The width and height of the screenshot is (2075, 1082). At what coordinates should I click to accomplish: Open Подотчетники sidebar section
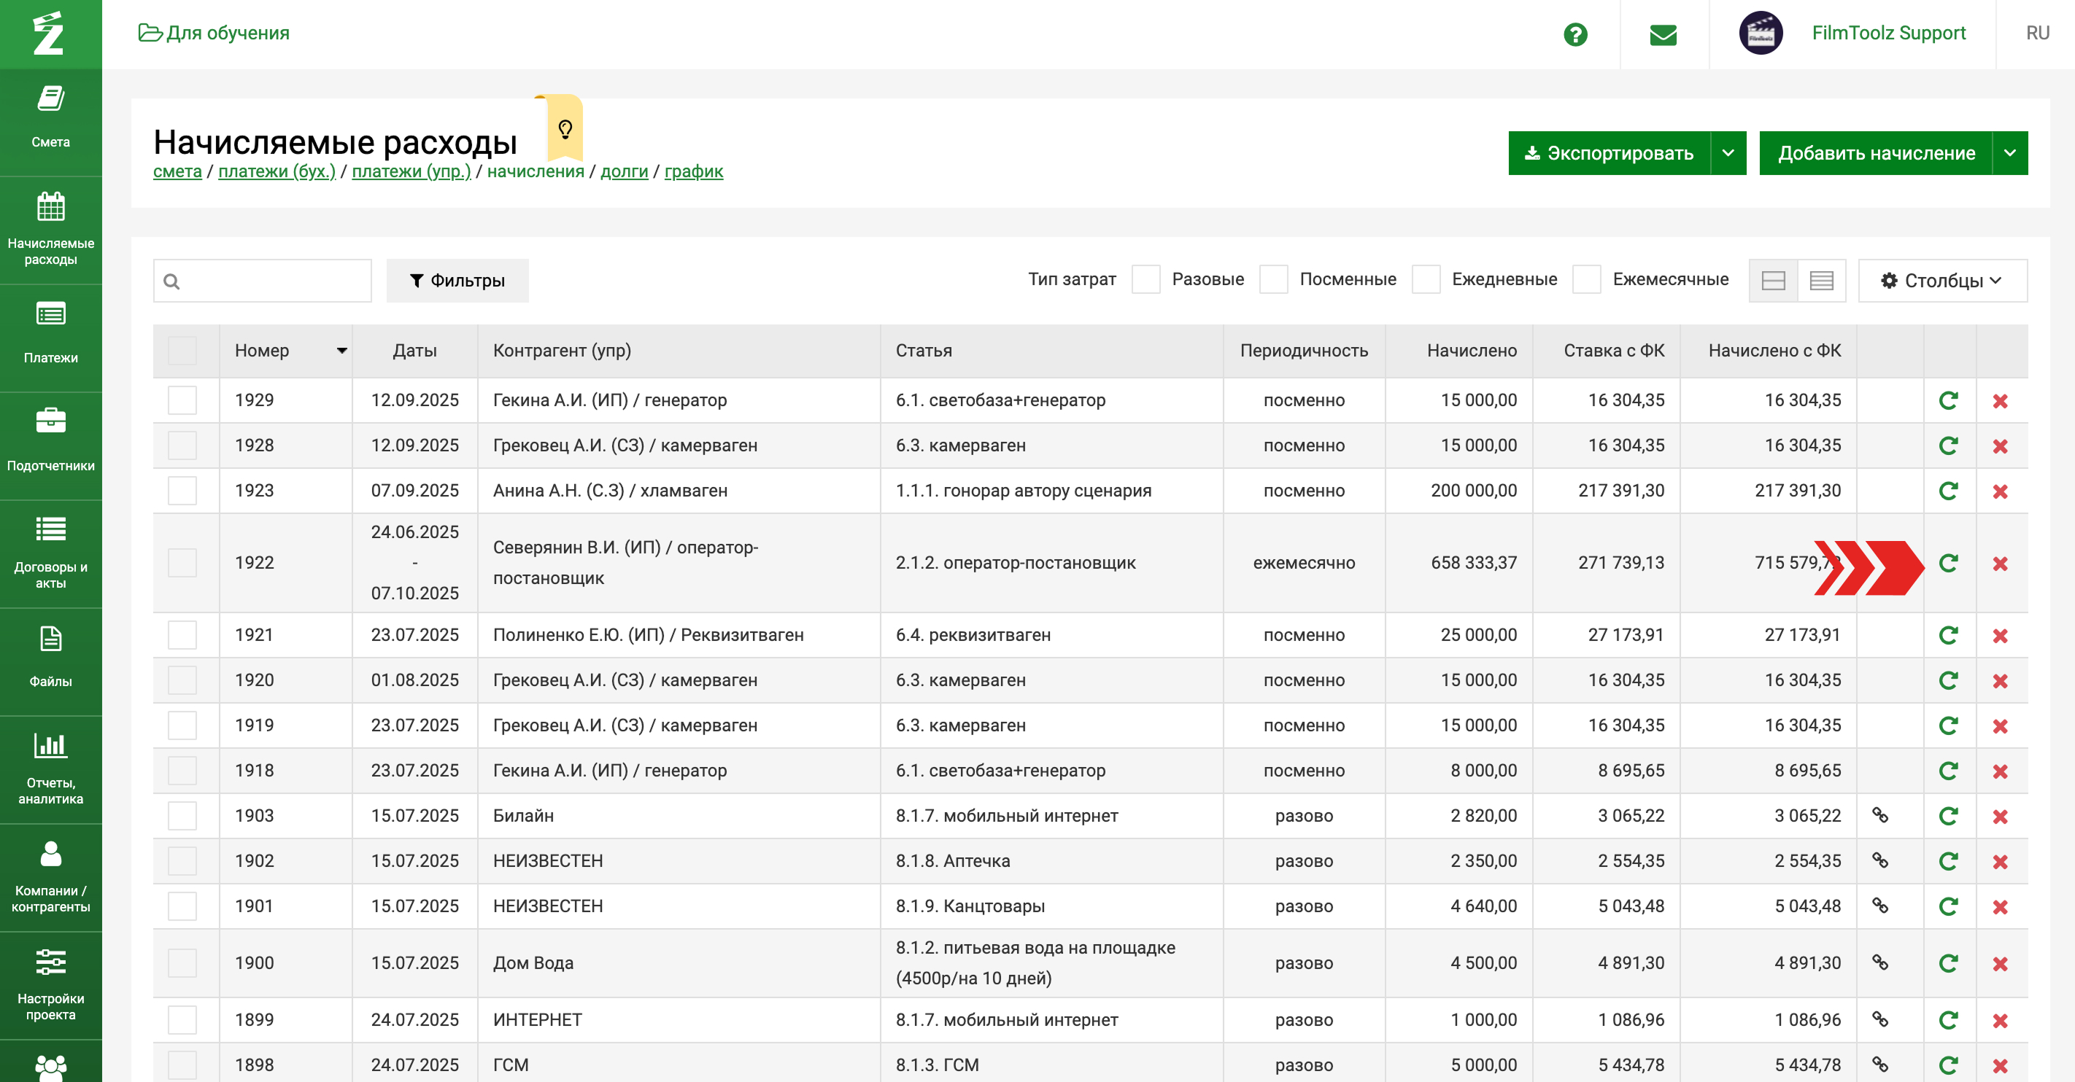point(51,446)
